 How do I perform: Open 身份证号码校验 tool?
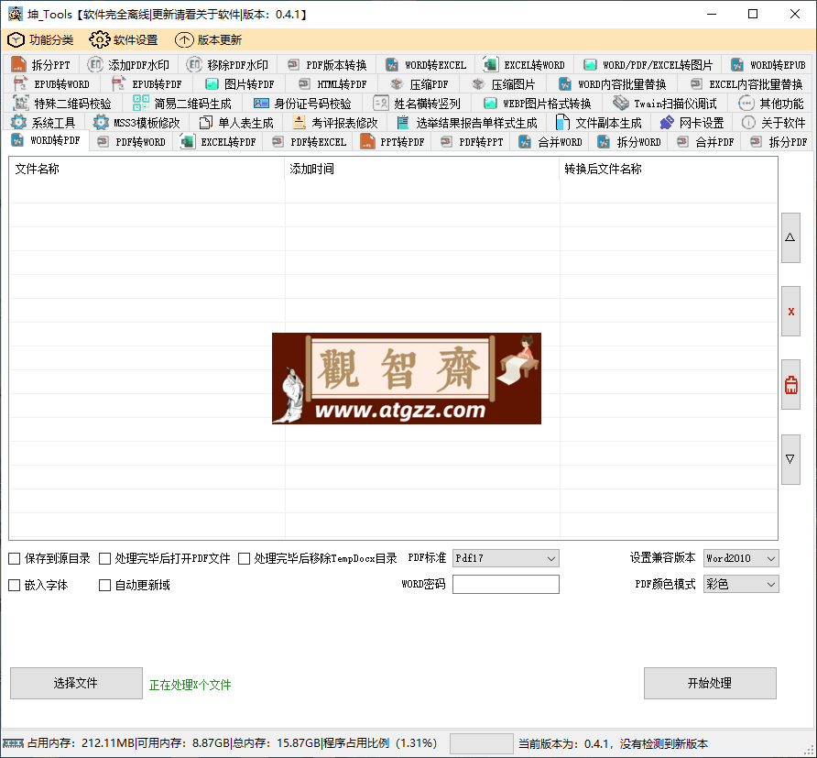tap(302, 104)
